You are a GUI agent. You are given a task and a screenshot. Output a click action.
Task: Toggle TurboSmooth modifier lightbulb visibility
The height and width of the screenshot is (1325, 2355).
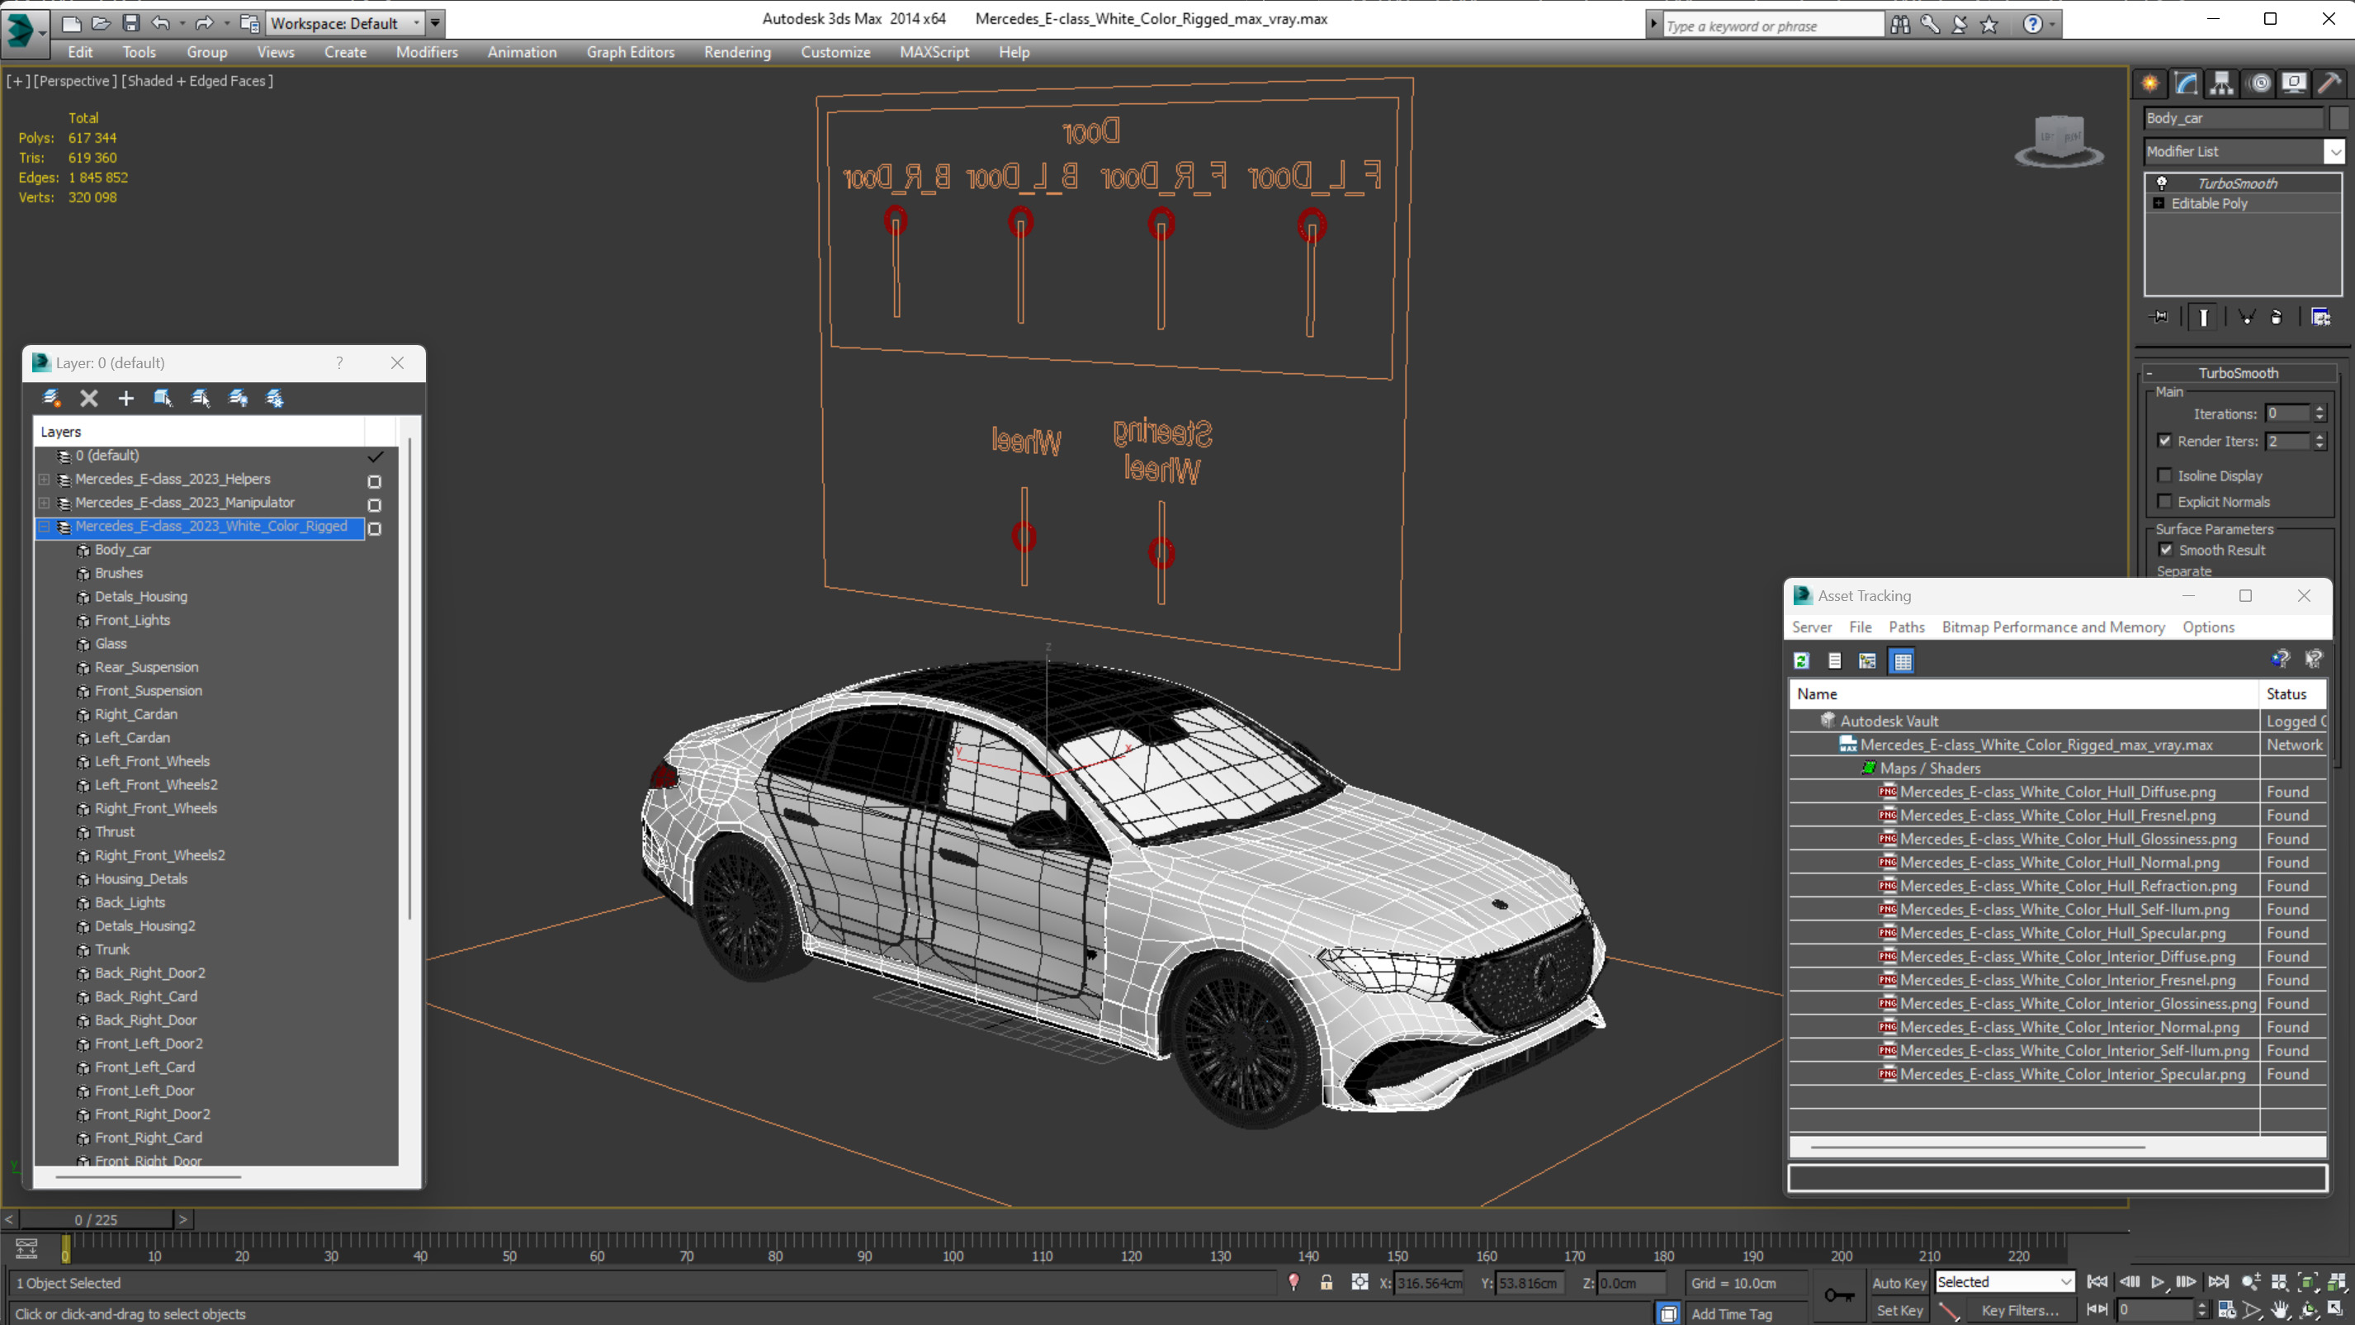point(2161,183)
